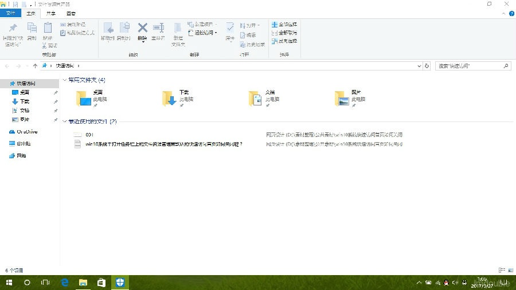Image resolution: width=516 pixels, height=290 pixels.
Task: Click the Up one level arrow
Action: click(35, 66)
